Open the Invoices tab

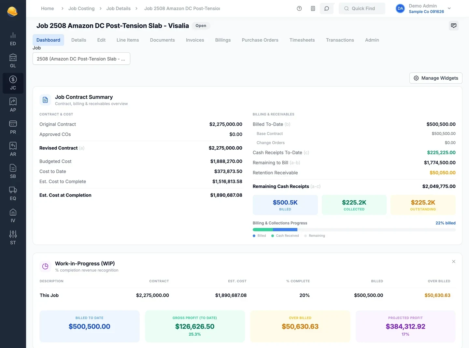195,40
